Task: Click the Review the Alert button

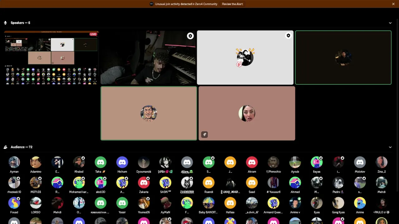Action: pyautogui.click(x=232, y=4)
